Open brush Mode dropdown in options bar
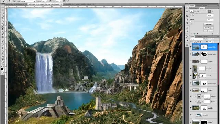The height and width of the screenshot is (124, 220). coord(28,1)
